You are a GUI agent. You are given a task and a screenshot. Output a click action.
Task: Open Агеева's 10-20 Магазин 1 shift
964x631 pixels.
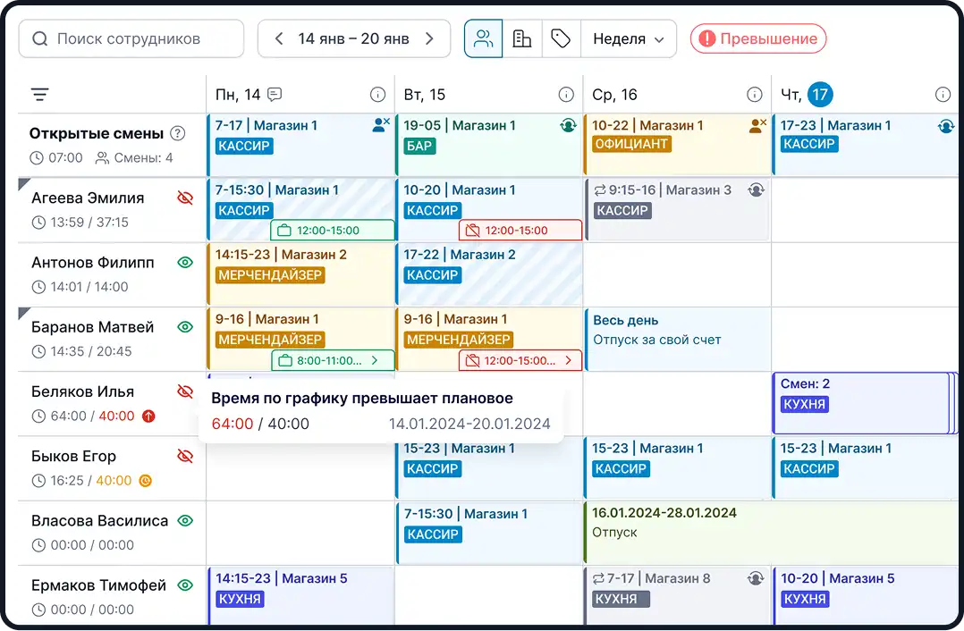(489, 209)
